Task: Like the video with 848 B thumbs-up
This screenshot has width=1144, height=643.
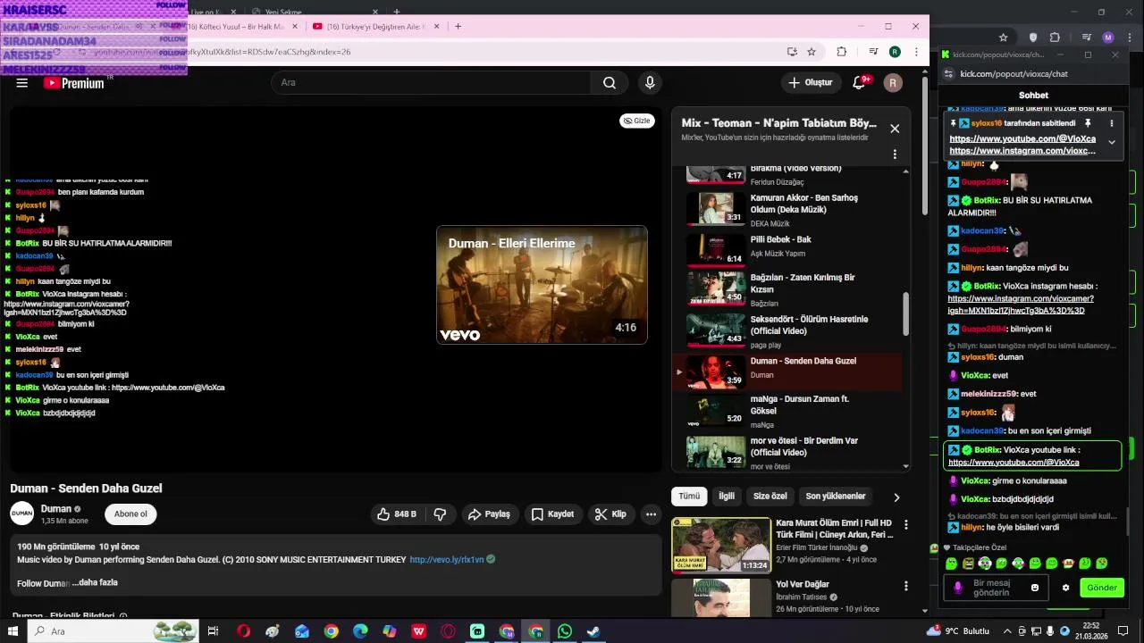Action: (398, 514)
